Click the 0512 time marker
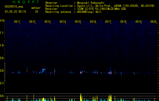Viewport: 159px width, 101px height. [32, 22]
